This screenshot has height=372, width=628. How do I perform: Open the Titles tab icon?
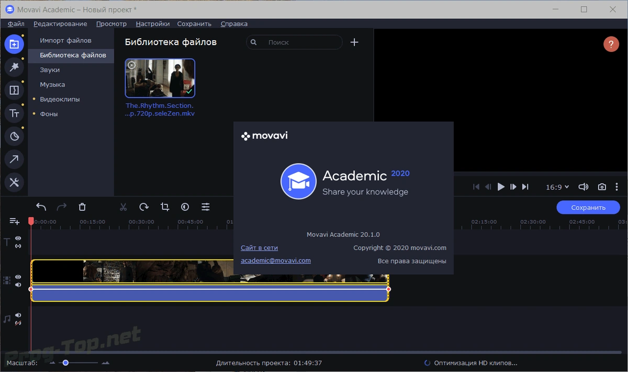[x=14, y=113]
